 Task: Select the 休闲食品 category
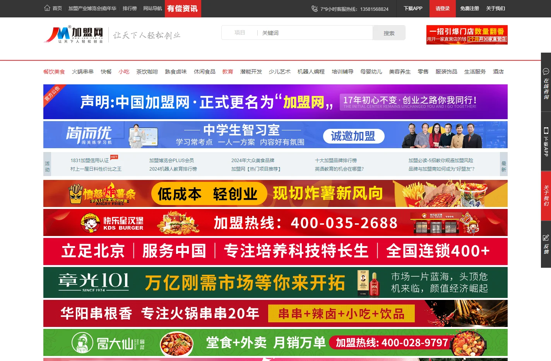click(204, 72)
